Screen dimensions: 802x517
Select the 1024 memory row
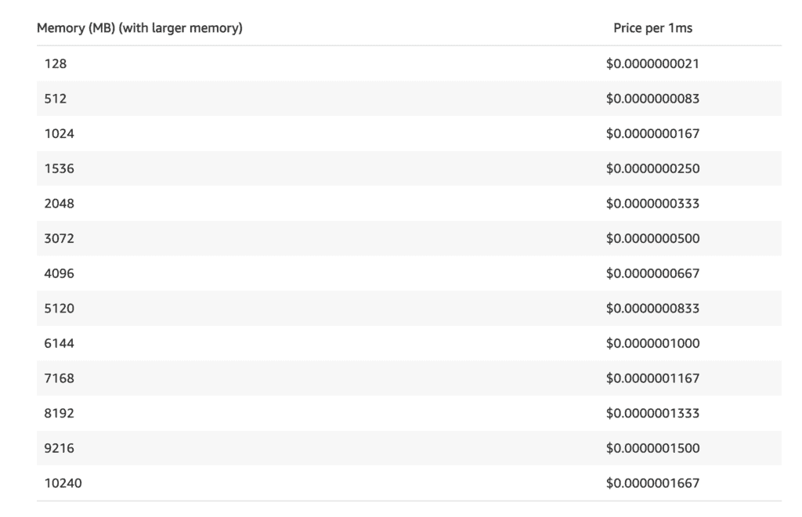point(60,134)
